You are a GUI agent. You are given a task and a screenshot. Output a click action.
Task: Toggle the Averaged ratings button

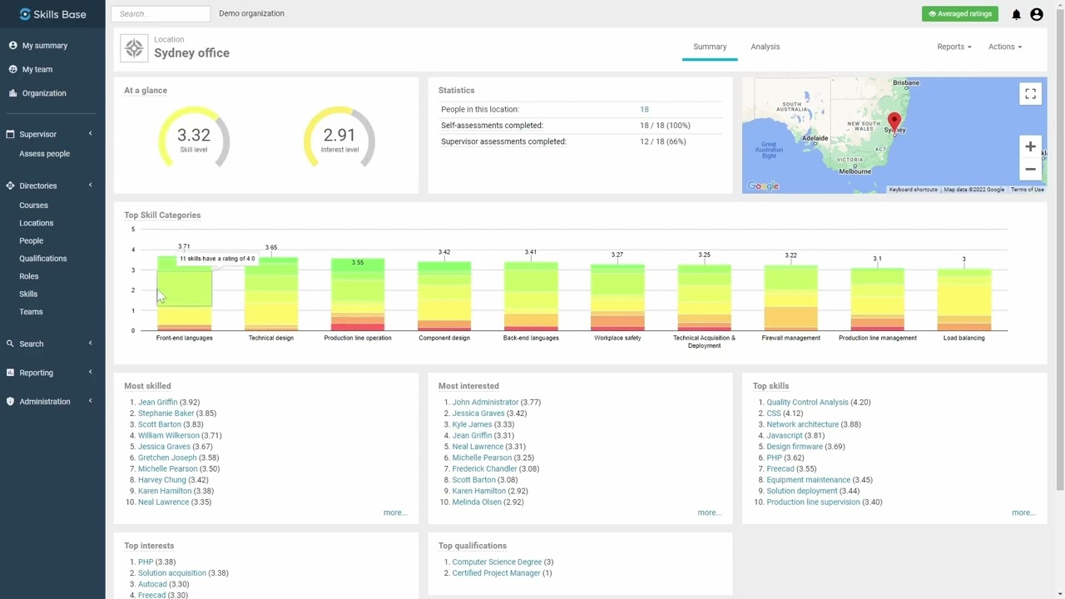[960, 14]
